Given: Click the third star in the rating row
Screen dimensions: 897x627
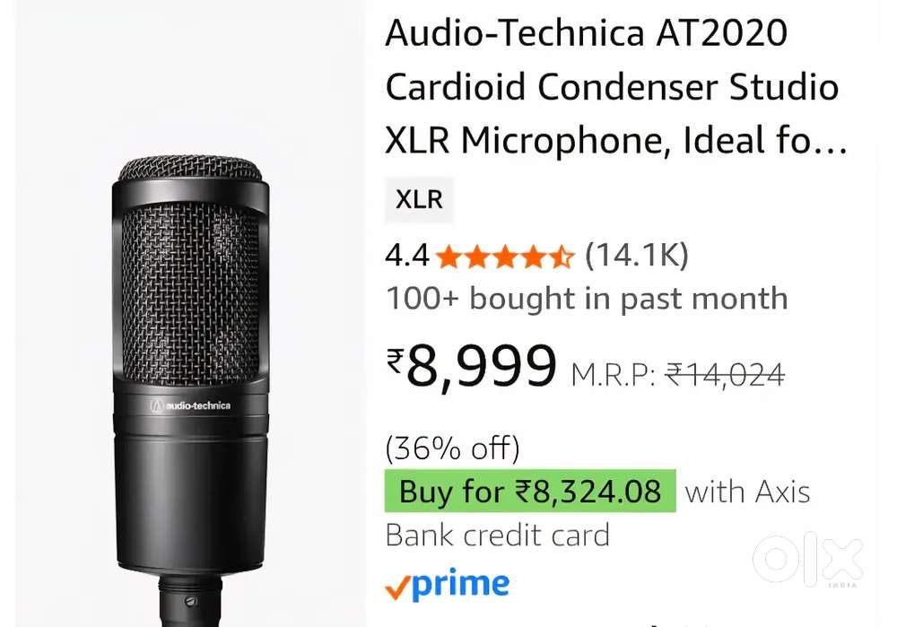Looking at the screenshot, I should click(x=505, y=256).
